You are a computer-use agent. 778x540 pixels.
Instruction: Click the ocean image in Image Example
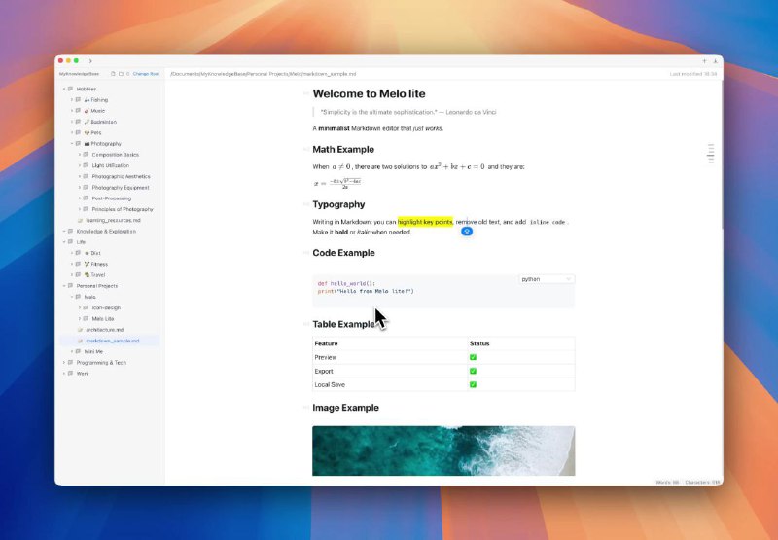pos(443,450)
